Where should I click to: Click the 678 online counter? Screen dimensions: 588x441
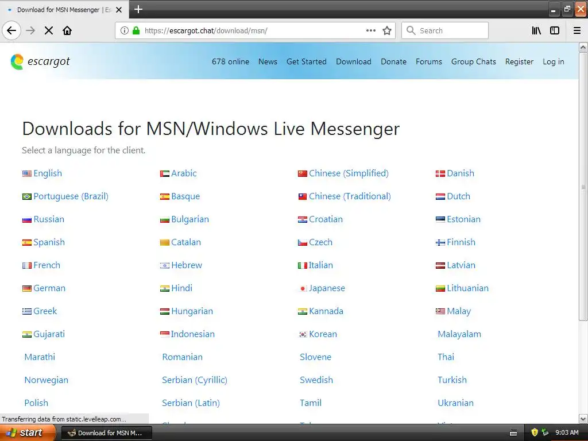click(230, 61)
